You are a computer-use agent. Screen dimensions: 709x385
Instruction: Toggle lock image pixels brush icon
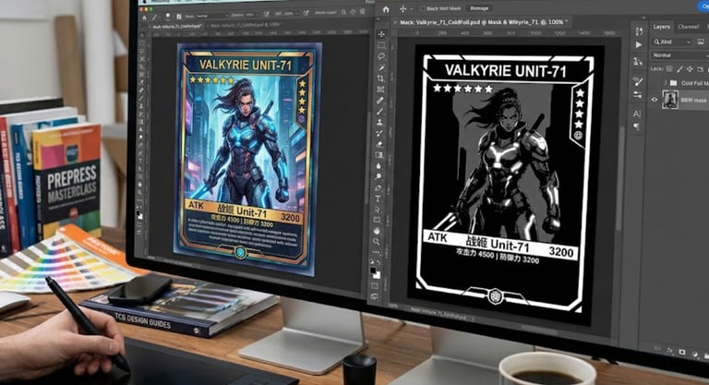pos(679,69)
